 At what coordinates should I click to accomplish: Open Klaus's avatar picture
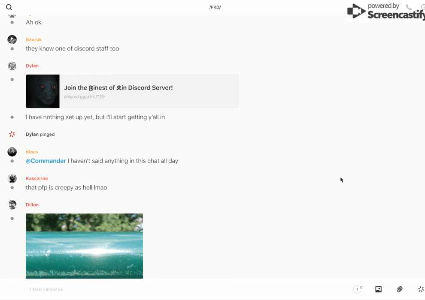(12, 152)
